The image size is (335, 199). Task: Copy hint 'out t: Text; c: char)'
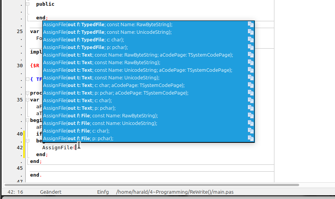251,101
